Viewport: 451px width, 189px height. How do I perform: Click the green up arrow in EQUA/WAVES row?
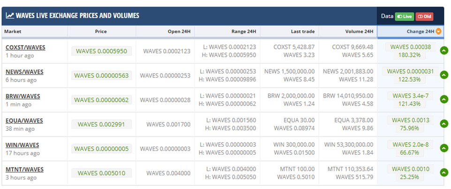(x=444, y=124)
